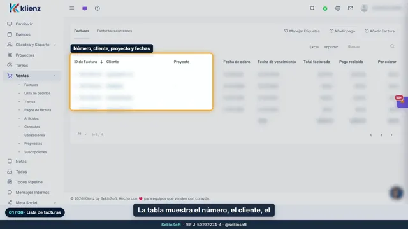Screen dimensions: 408x229
Task: Select Cotizaciones submenu item
Action: click(x=34, y=135)
